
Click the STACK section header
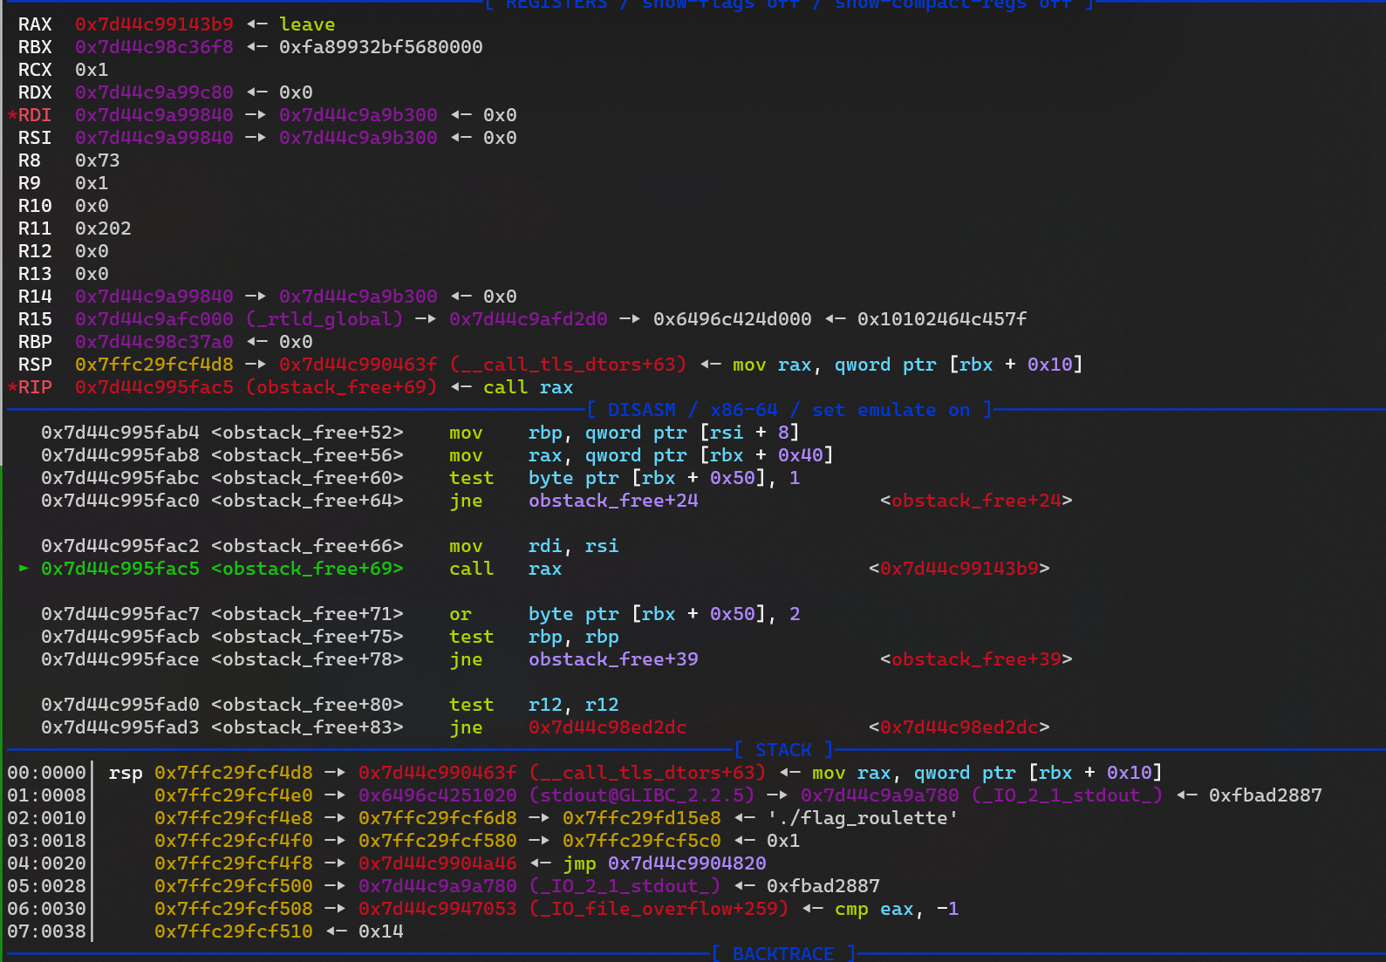[783, 750]
